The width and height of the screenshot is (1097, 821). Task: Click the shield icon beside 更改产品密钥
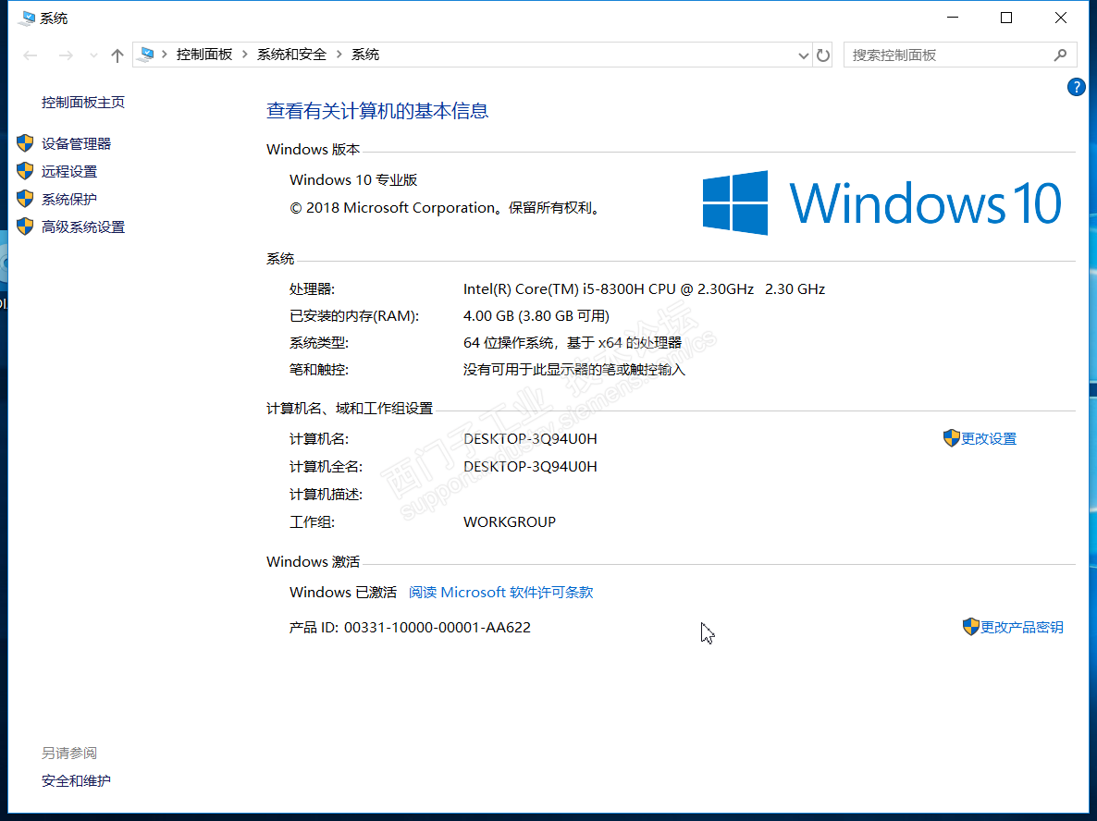[971, 627]
